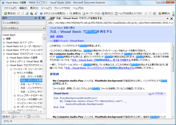176x125 pixels.
Task: Click contents tree scroll down arrow
Action: click(x=44, y=109)
